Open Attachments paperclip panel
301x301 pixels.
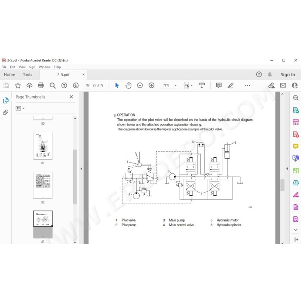[6, 112]
